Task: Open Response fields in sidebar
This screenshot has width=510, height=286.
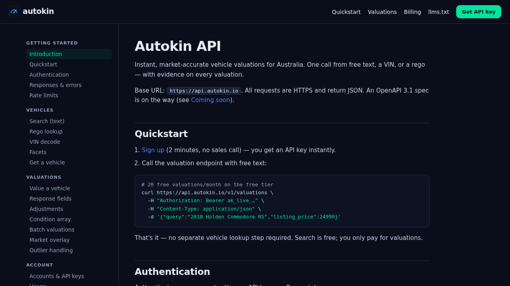Action: click(69, 199)
